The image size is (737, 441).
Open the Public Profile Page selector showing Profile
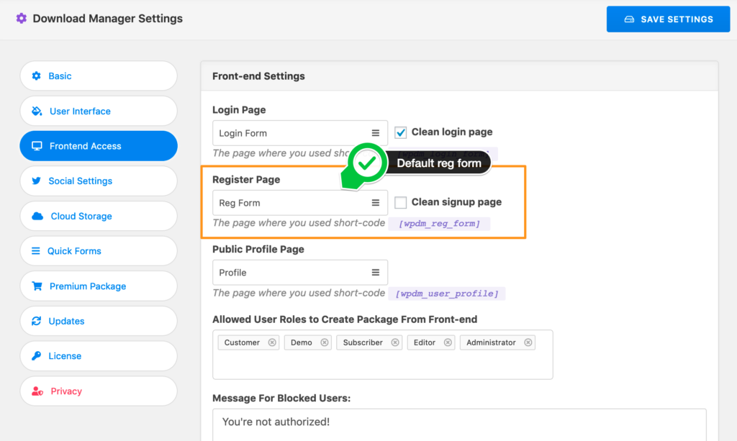click(x=300, y=272)
